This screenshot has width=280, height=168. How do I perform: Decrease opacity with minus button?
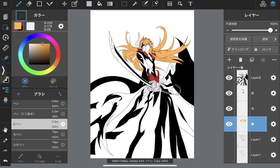click(228, 30)
